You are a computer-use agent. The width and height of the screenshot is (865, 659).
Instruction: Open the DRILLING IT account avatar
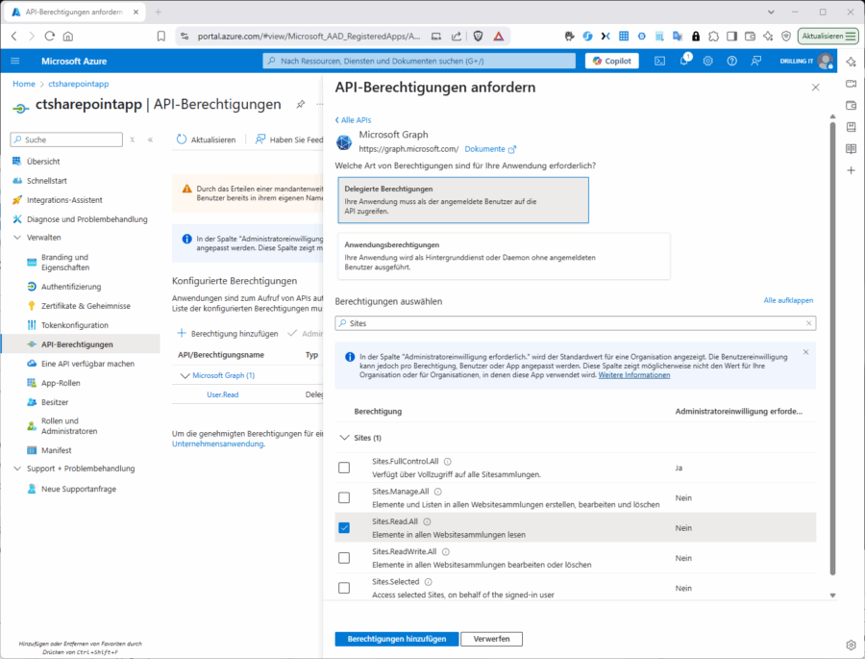825,61
